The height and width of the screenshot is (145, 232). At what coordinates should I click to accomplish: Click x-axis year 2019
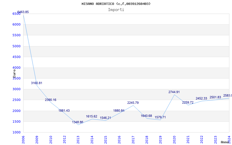click(x=161, y=140)
